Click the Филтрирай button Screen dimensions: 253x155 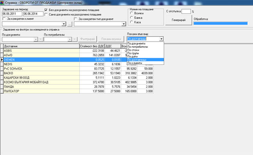click(87, 39)
